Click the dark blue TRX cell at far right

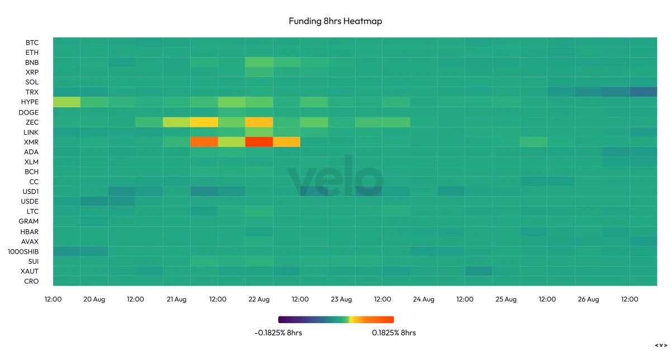[x=643, y=92]
